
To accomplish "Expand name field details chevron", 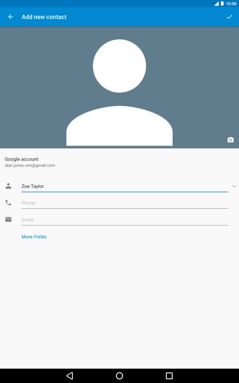I will (234, 186).
